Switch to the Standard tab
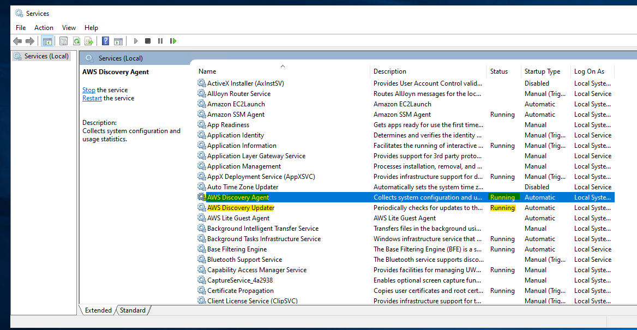Image resolution: width=637 pixels, height=330 pixels. click(133, 310)
